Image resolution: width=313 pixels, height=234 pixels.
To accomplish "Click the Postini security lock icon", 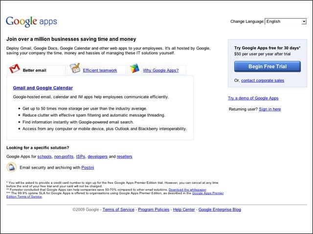I will click(x=12, y=167).
